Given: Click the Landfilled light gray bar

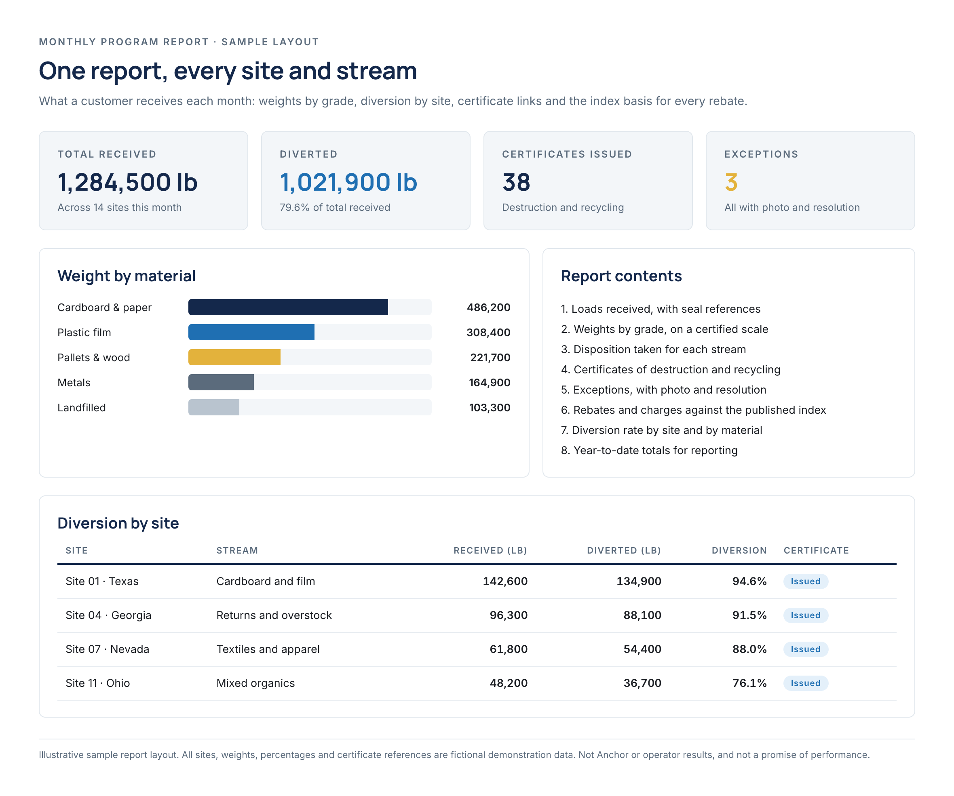Looking at the screenshot, I should coord(214,407).
